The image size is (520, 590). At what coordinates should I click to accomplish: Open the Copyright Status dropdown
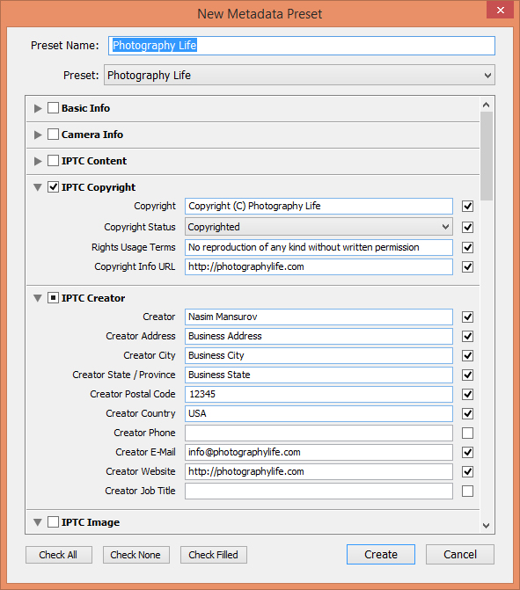(x=319, y=227)
